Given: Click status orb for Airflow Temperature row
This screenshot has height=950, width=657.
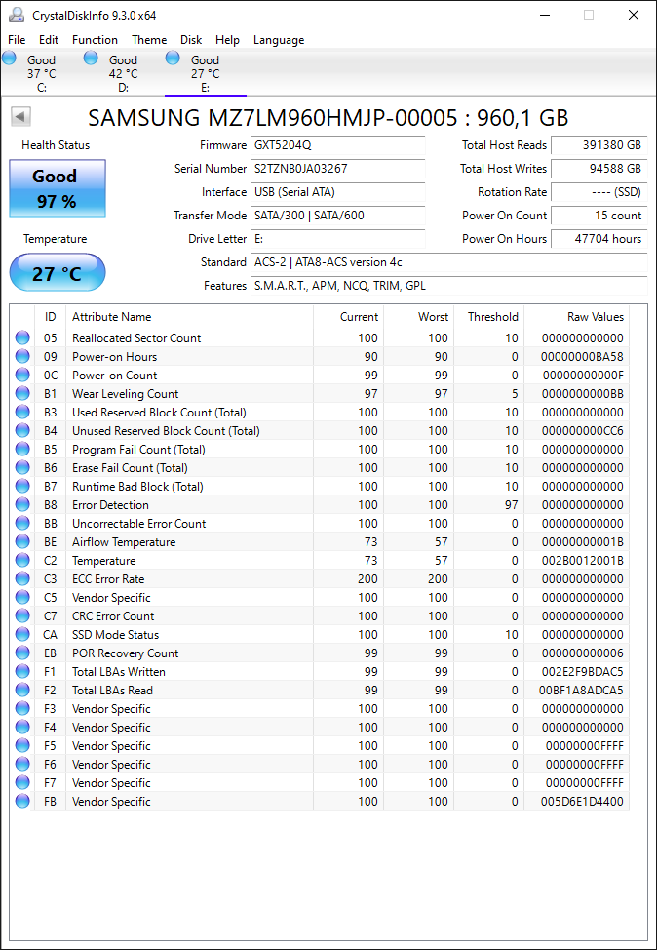Looking at the screenshot, I should tap(22, 541).
